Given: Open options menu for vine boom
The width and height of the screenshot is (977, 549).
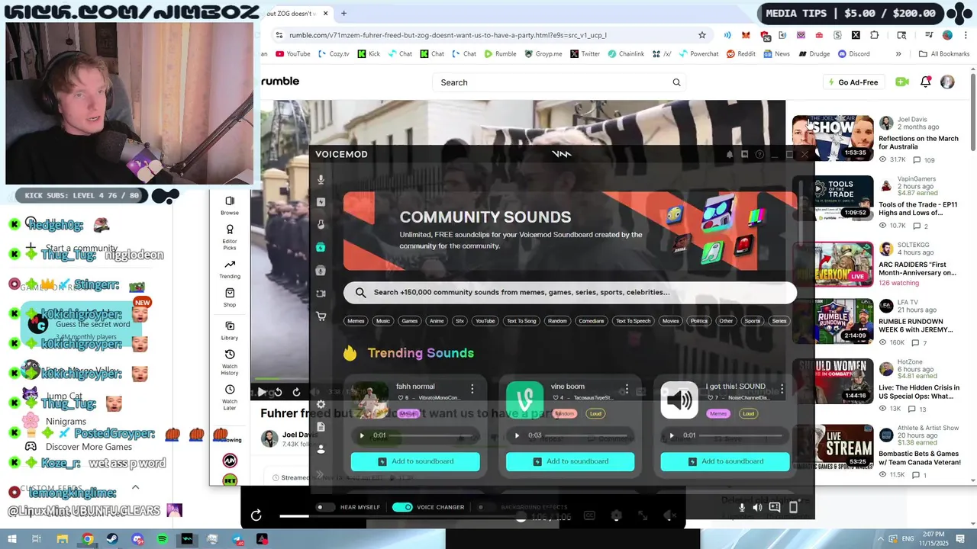Looking at the screenshot, I should point(627,389).
